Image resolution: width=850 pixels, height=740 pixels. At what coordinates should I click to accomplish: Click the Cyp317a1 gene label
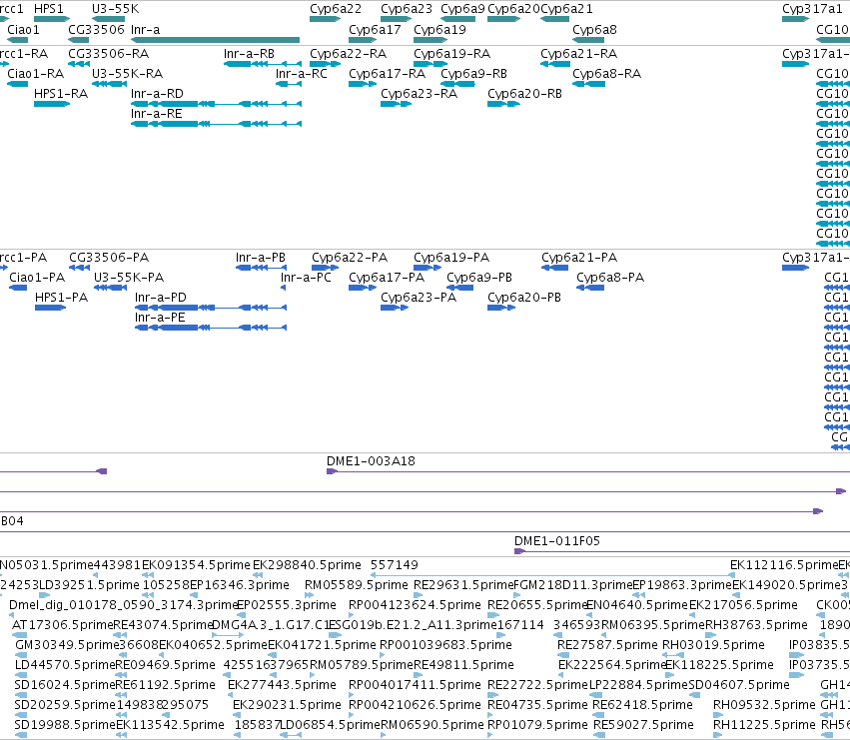812,9
